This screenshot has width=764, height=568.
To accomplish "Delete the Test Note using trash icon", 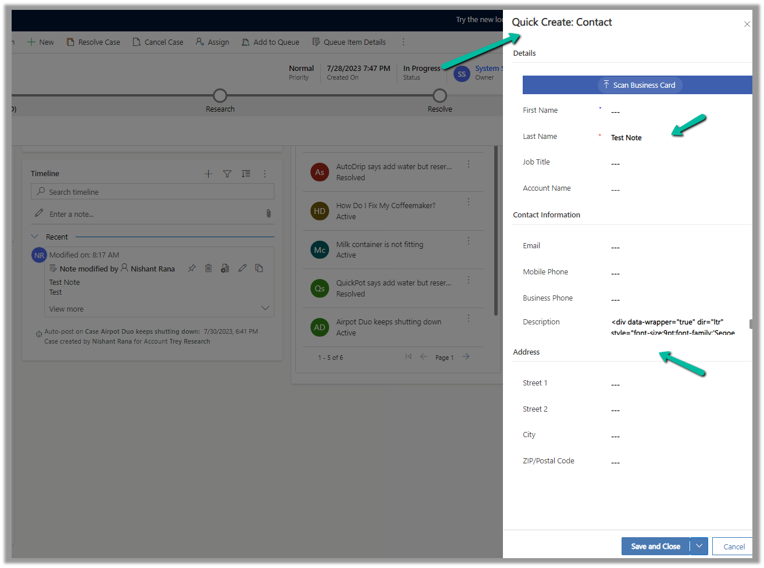I will pos(208,268).
